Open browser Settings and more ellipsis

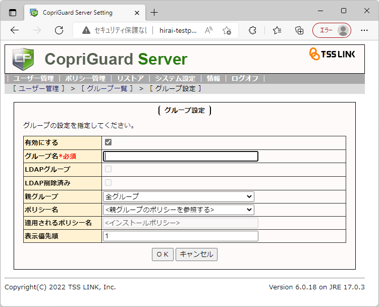(364, 30)
